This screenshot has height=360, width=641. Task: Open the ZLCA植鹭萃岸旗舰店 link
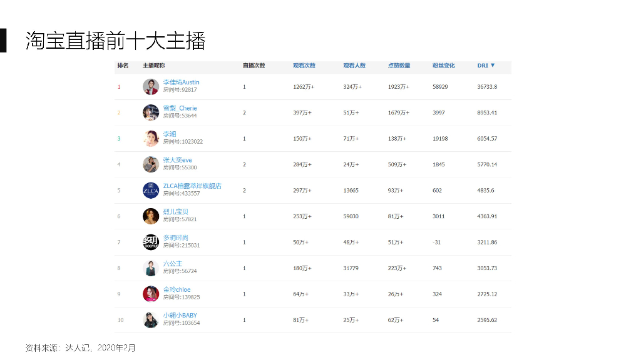tap(192, 186)
